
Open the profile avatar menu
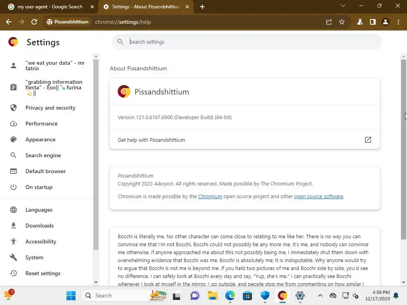(x=386, y=22)
